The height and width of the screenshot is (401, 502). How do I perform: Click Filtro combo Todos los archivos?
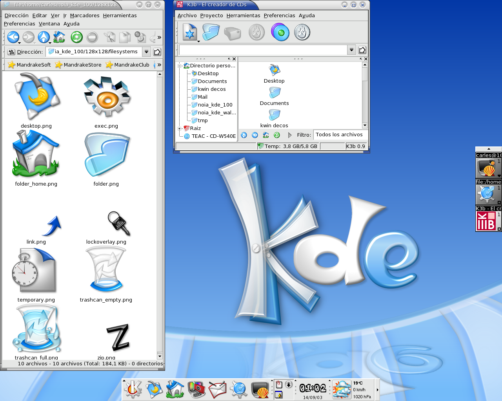pos(340,135)
